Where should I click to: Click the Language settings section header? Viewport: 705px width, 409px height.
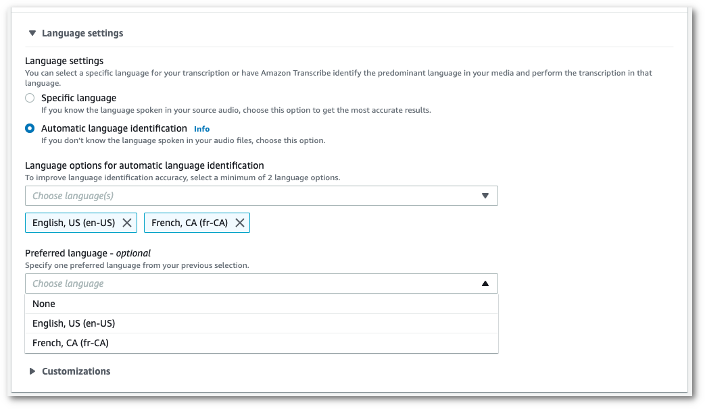click(82, 32)
